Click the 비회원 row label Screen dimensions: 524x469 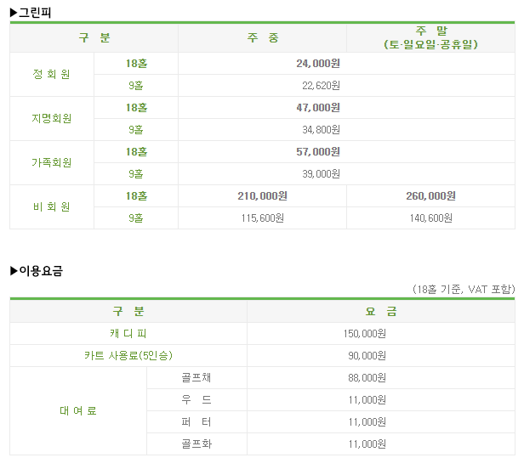click(x=51, y=206)
